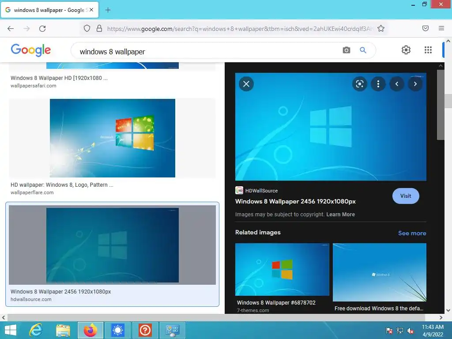This screenshot has height=339, width=452.
Task: Open the Windows 8 Wallpaper 2456 title link
Action: tap(295, 201)
